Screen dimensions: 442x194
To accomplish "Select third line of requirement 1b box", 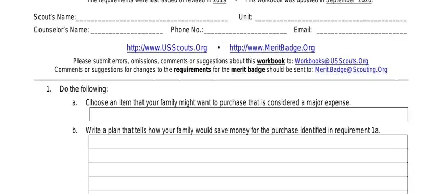I will pyautogui.click(x=248, y=170).
